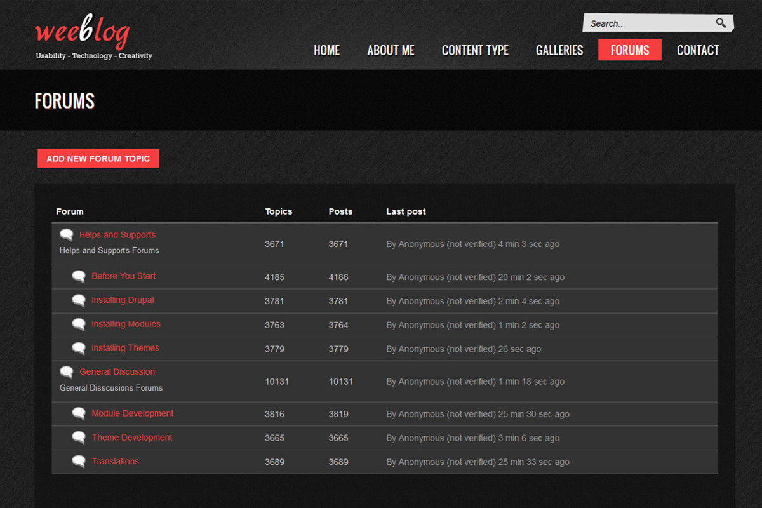Image resolution: width=762 pixels, height=508 pixels.
Task: Open the ABOUT ME menu item
Action: click(x=391, y=50)
